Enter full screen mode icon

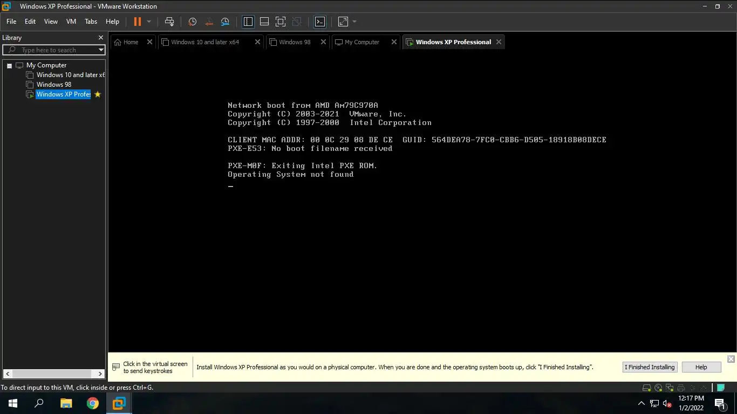(281, 22)
